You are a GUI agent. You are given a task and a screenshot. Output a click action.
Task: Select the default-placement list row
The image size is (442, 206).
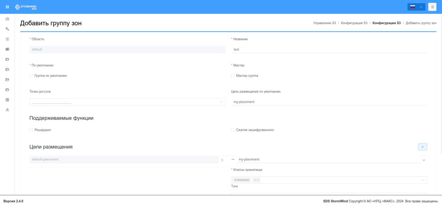coord(124,160)
